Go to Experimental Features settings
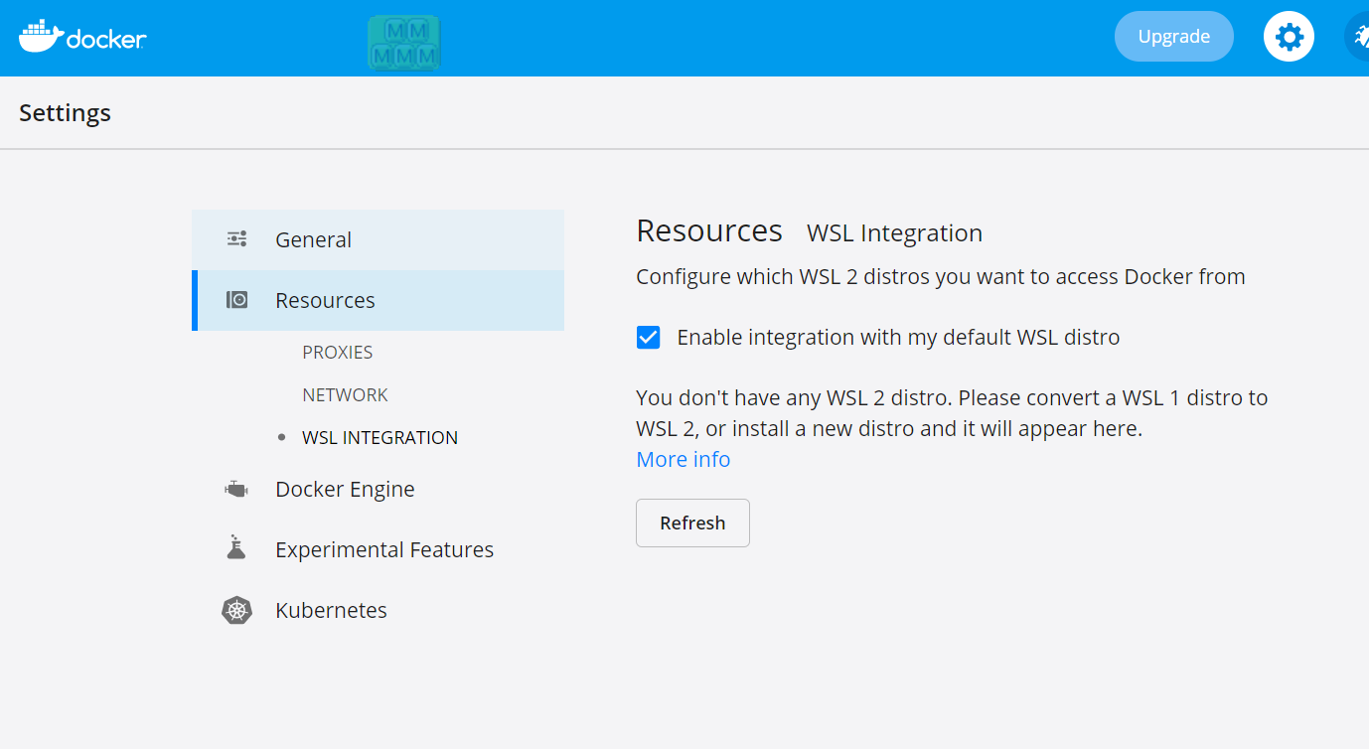Screen dimensions: 1369x749 pos(383,549)
